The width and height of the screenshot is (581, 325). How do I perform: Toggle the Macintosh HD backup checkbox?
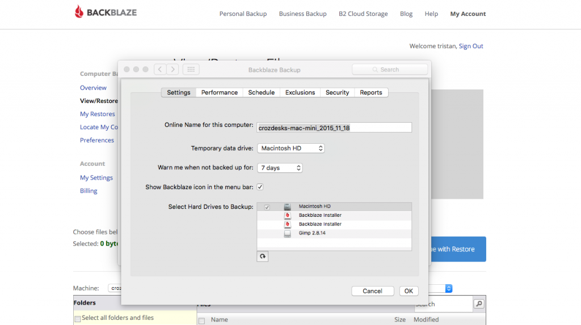[x=267, y=207]
